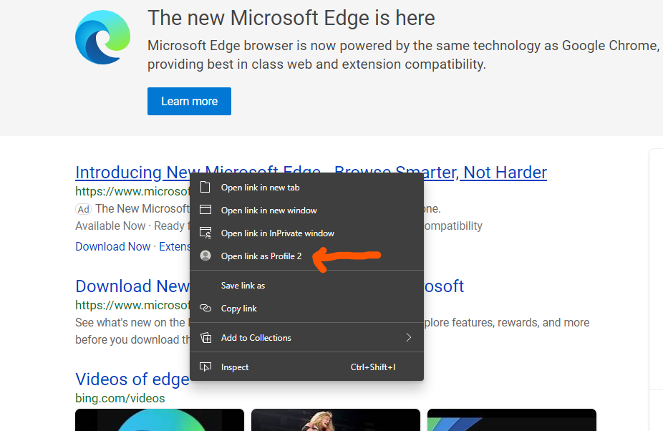This screenshot has height=431, width=663.
Task: Click the InPrivate window icon
Action: 205,233
